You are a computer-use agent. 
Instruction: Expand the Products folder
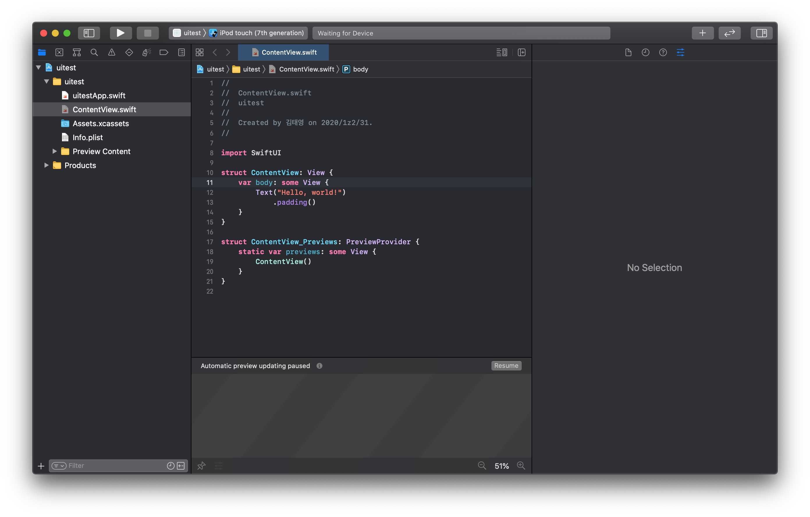pos(47,165)
